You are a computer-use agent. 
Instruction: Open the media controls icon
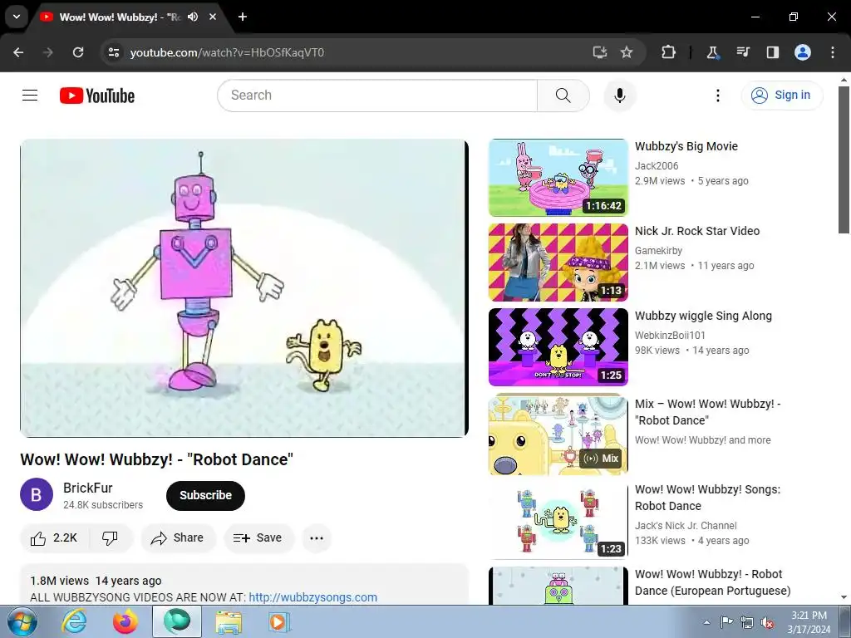click(x=742, y=52)
